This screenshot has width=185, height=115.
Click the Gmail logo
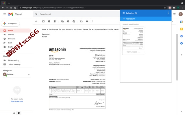(15, 14)
